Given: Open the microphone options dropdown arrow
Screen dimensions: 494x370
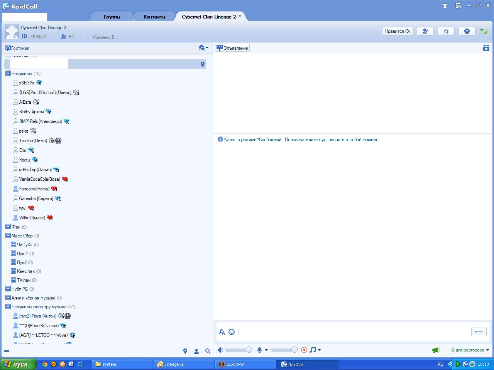Looking at the screenshot, I should coord(266,350).
